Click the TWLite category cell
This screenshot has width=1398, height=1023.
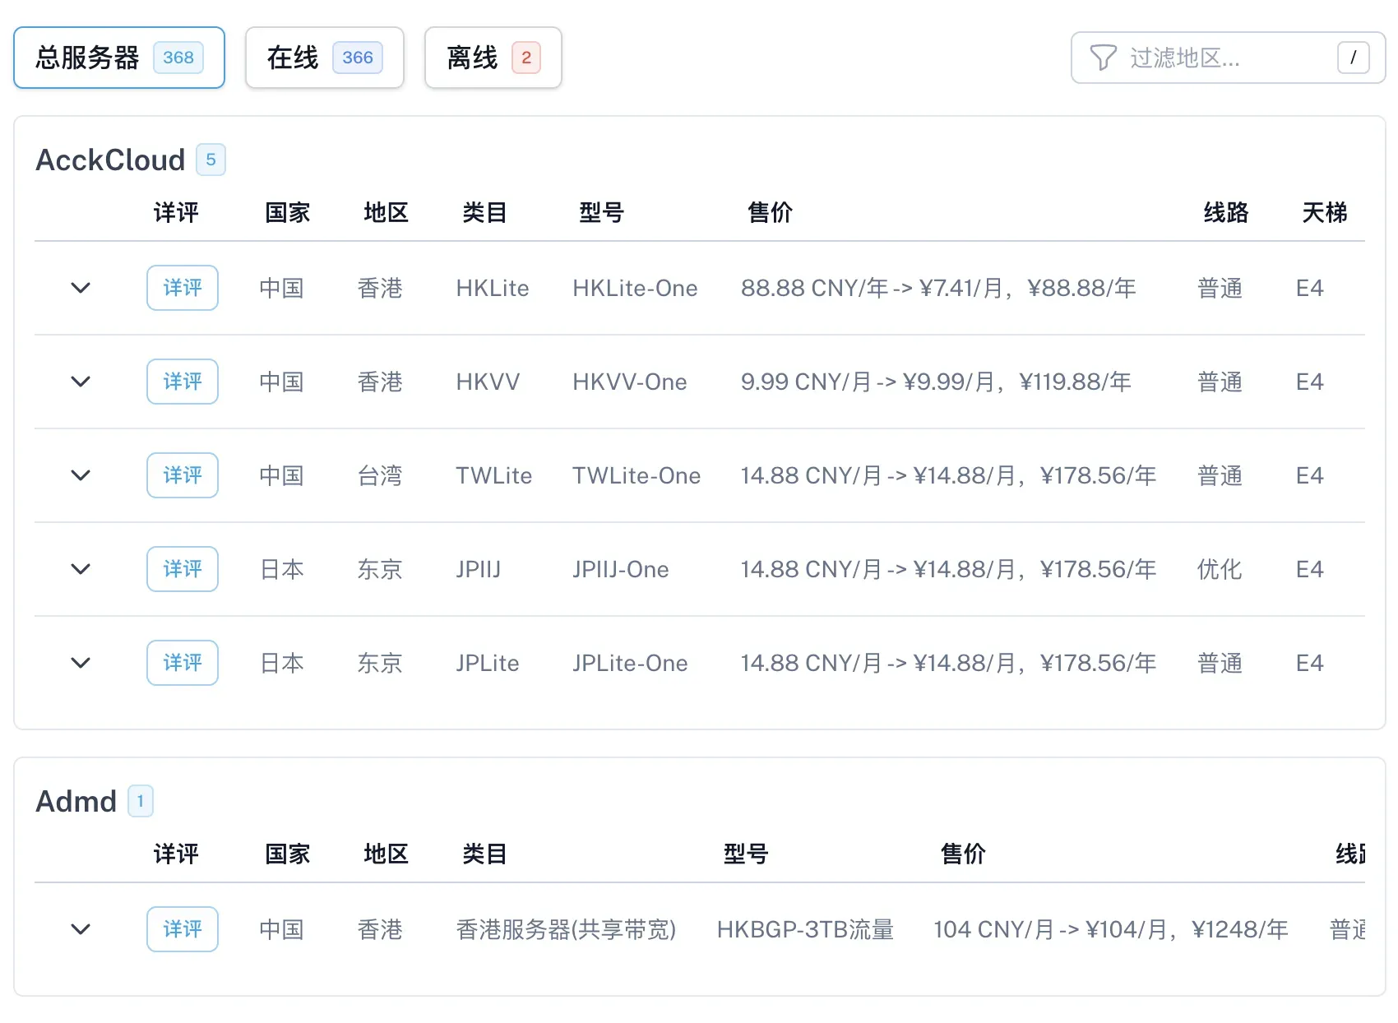click(x=494, y=475)
